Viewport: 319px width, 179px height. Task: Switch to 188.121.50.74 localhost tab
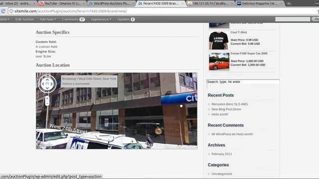[x=210, y=3]
